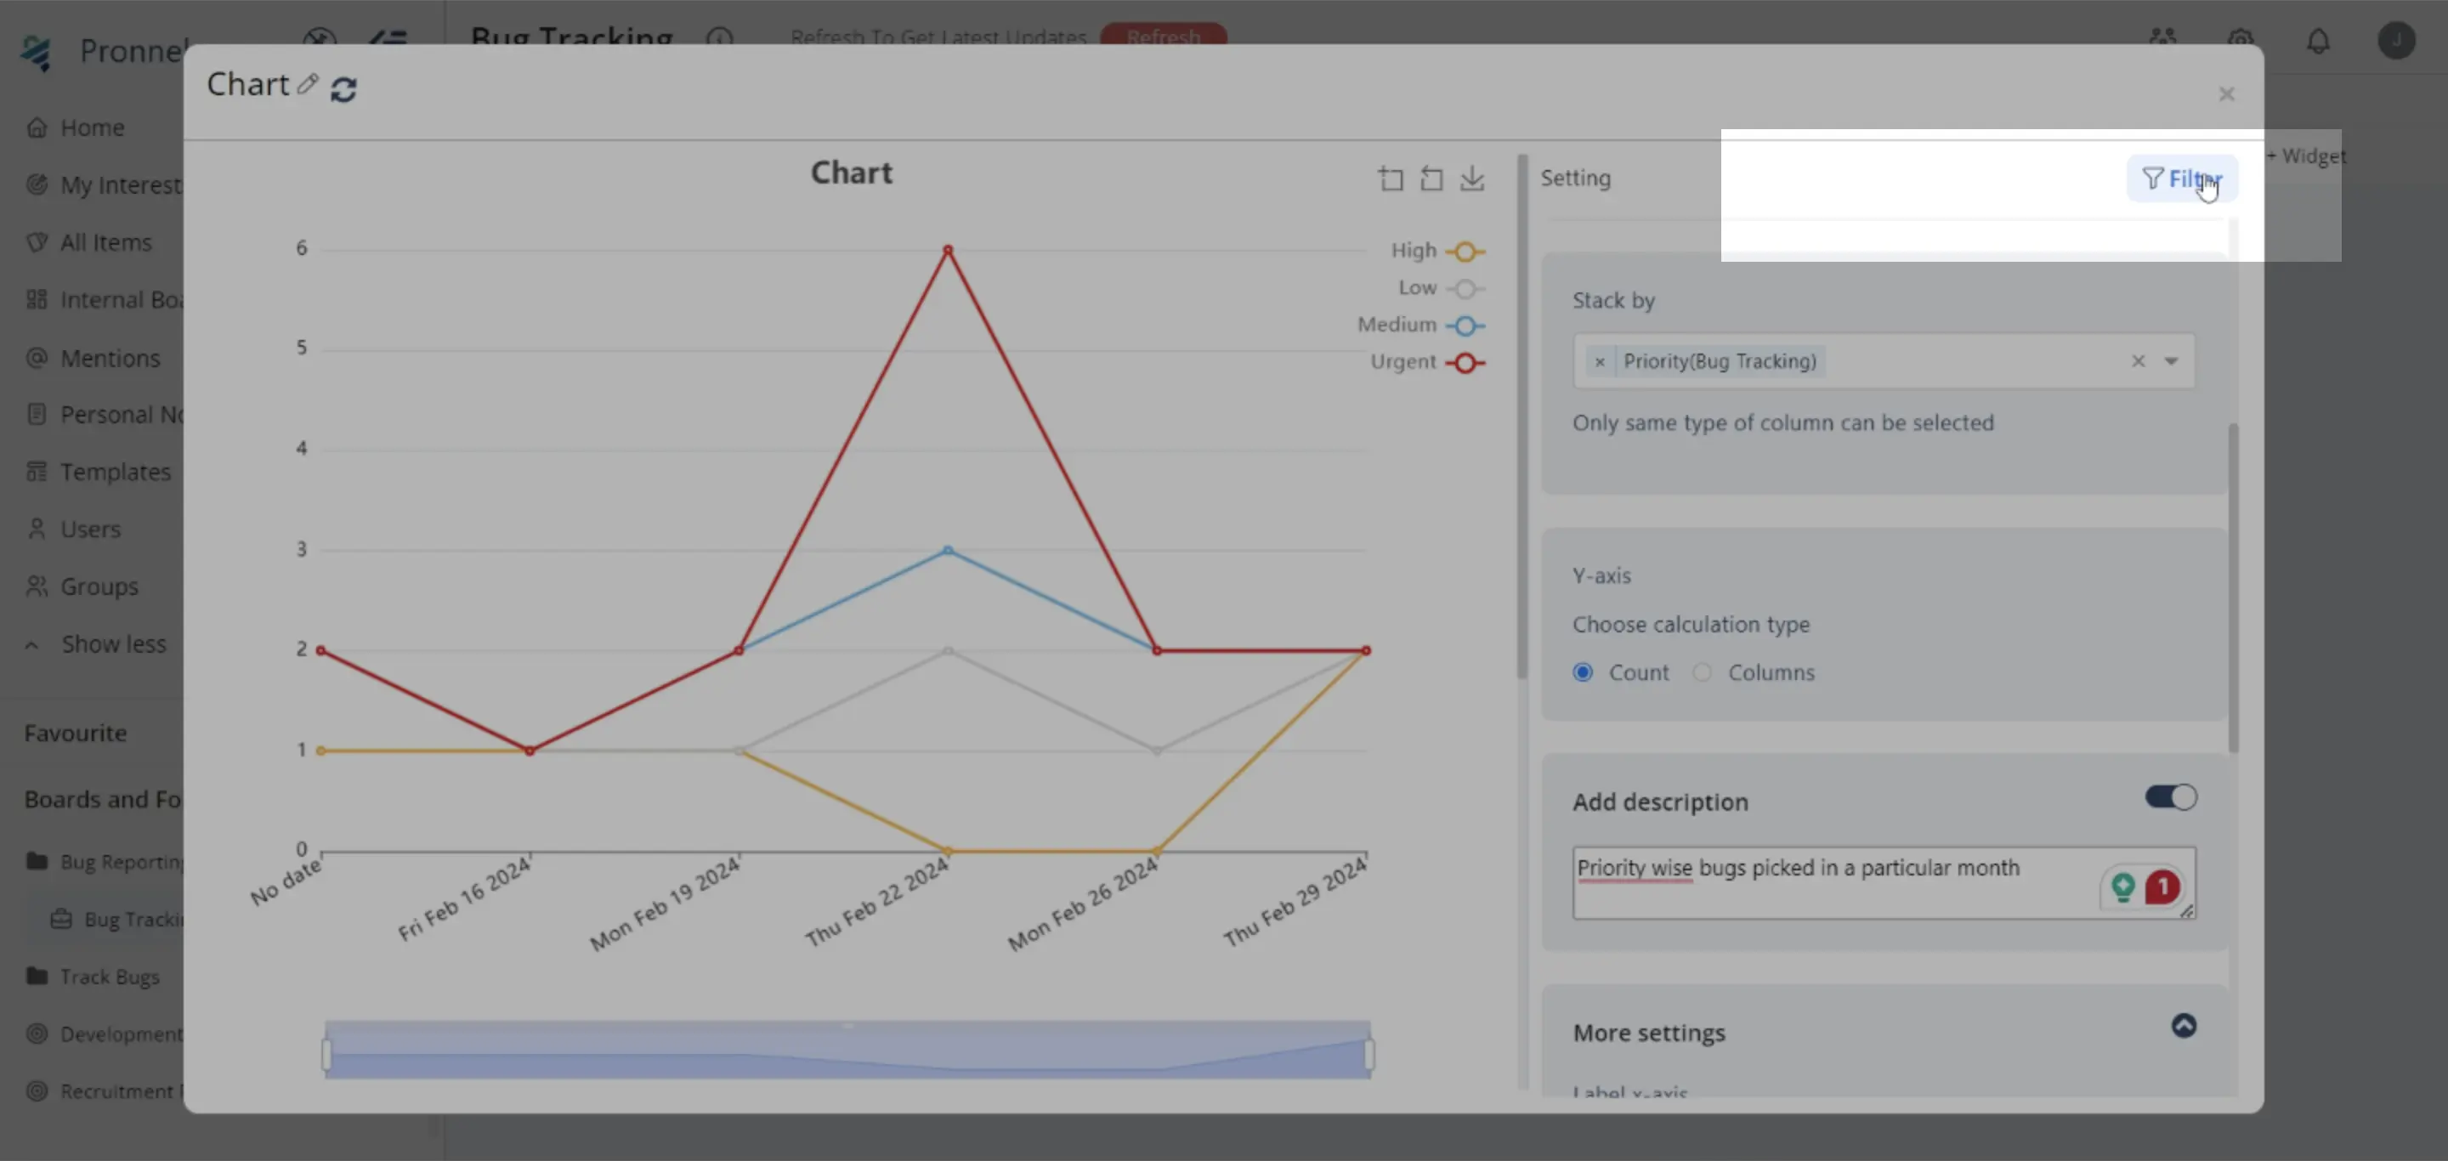Image resolution: width=2448 pixels, height=1161 pixels.
Task: Toggle the Low series in chart legend
Action: pyautogui.click(x=1442, y=288)
